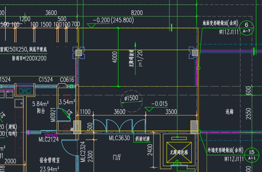Click the 门厅 lobby label

click(x=117, y=157)
